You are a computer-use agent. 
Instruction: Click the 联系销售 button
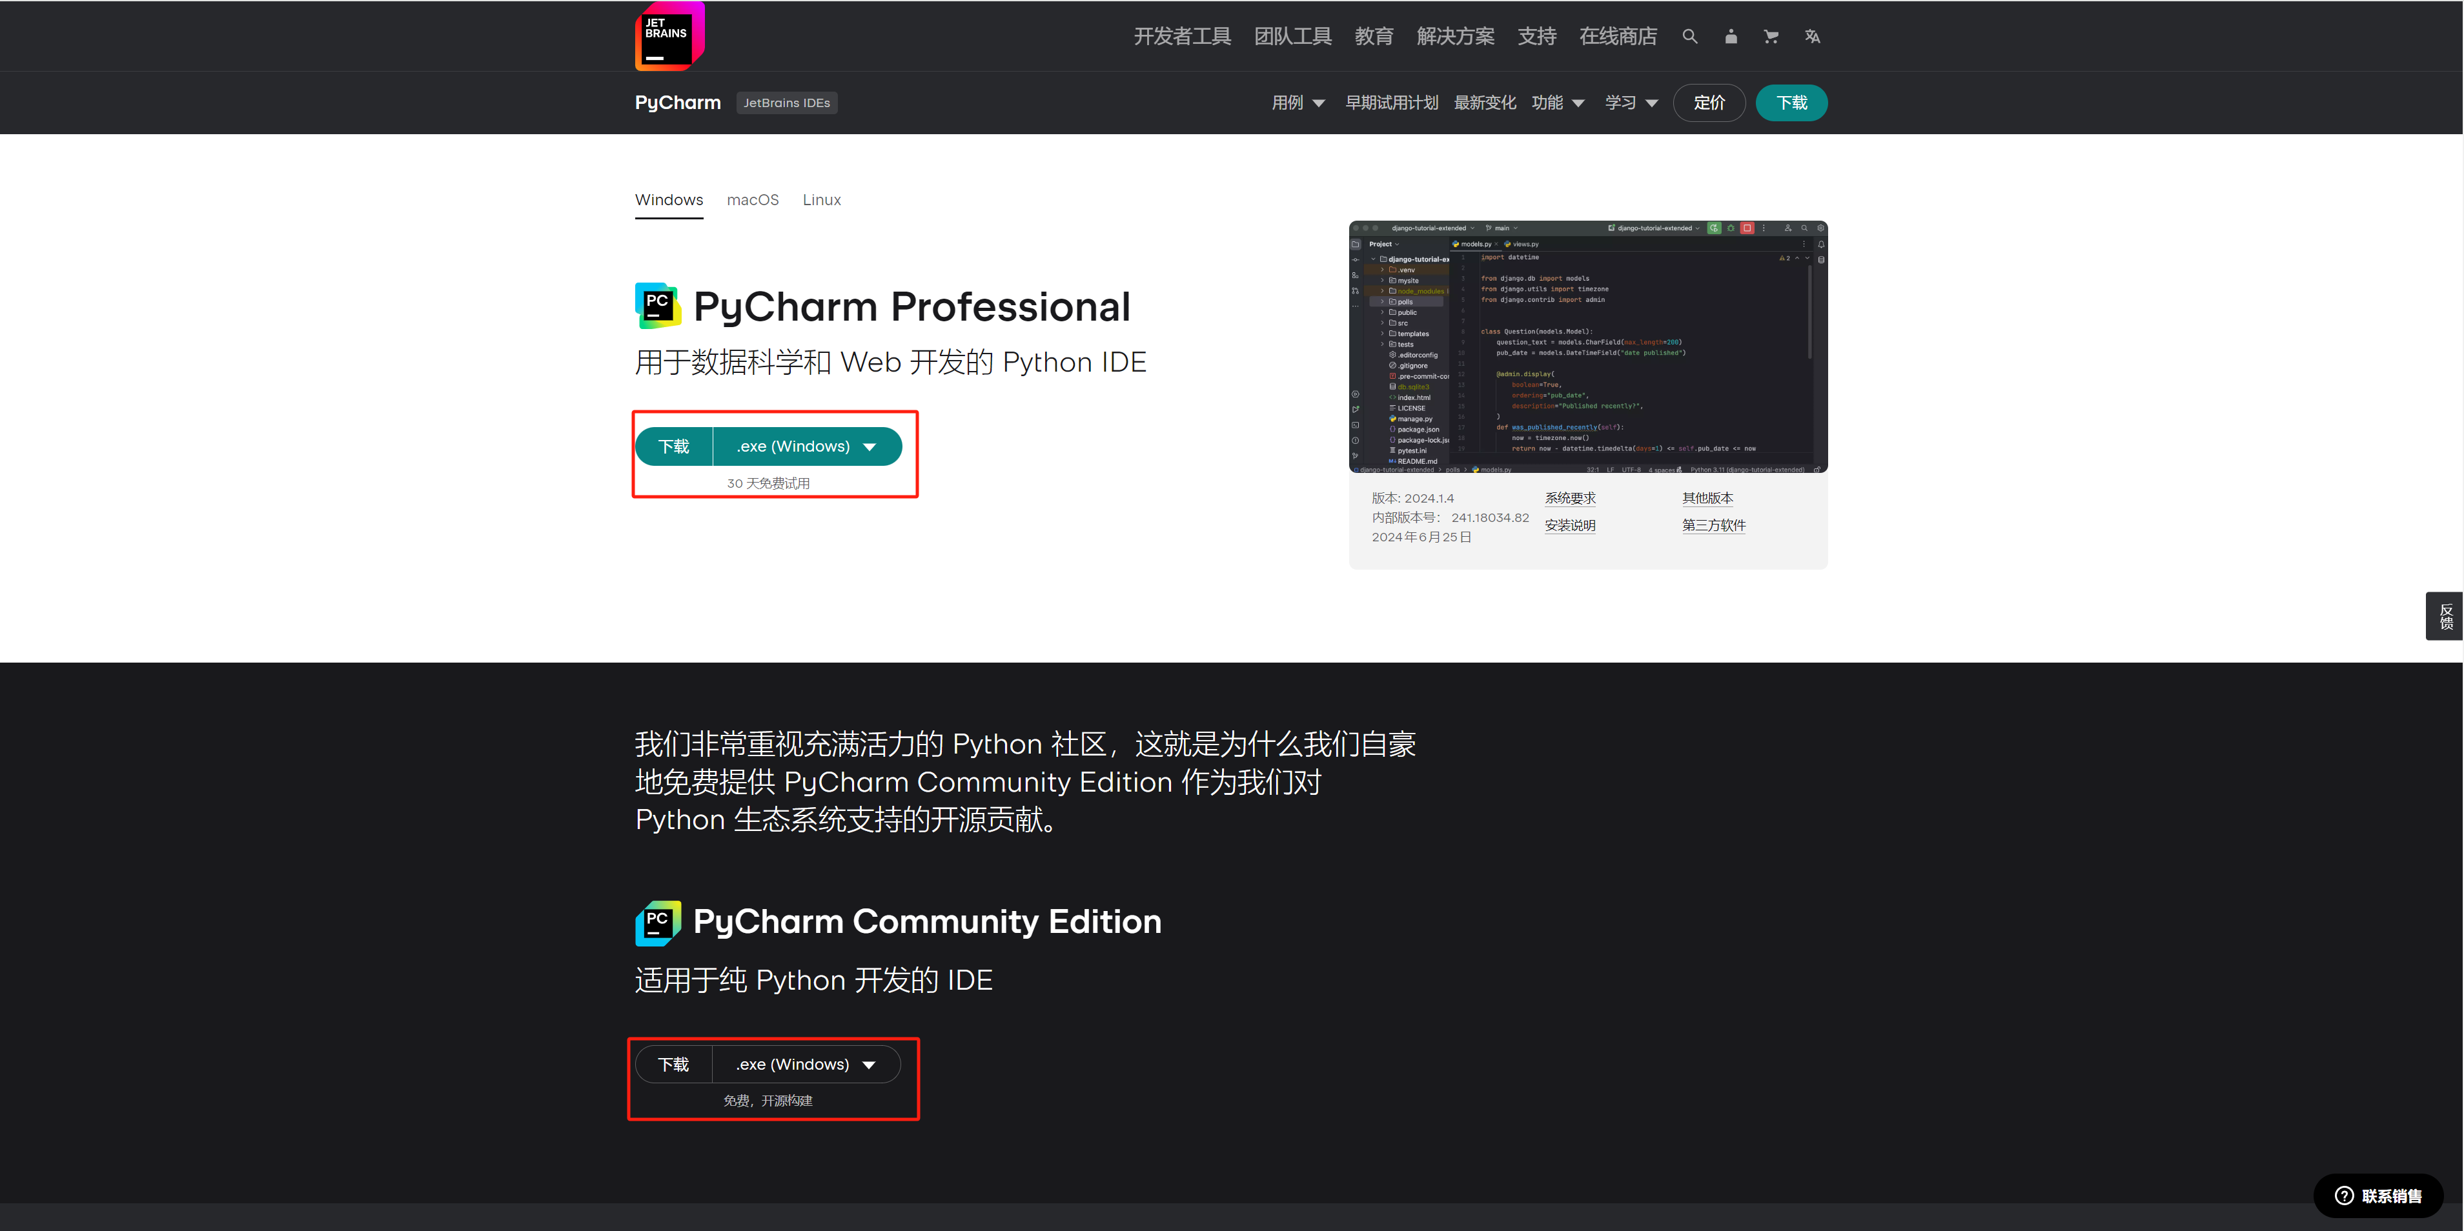click(x=2378, y=1196)
